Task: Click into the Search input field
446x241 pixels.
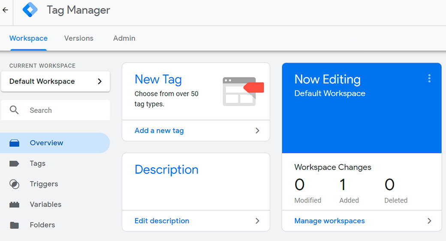Action: pos(64,110)
